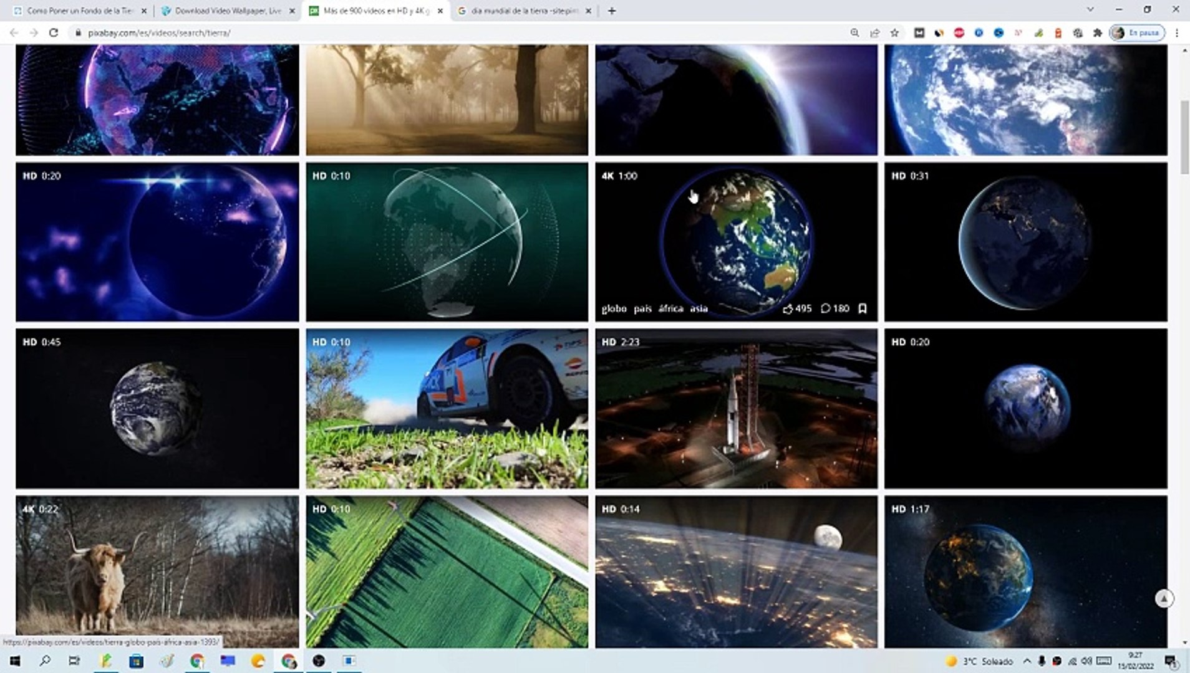Image resolution: width=1190 pixels, height=673 pixels.
Task: Click the dark M extension icon
Action: (919, 32)
